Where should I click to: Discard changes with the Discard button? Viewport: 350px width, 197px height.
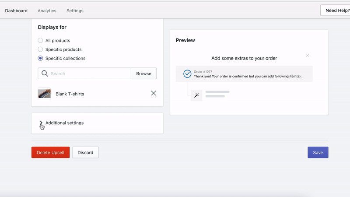point(85,152)
